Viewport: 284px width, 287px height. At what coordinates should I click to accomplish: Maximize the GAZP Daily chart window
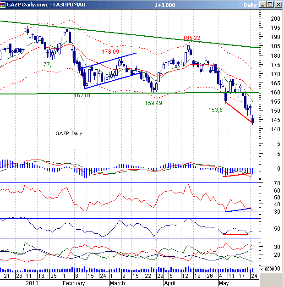[x=270, y=5]
